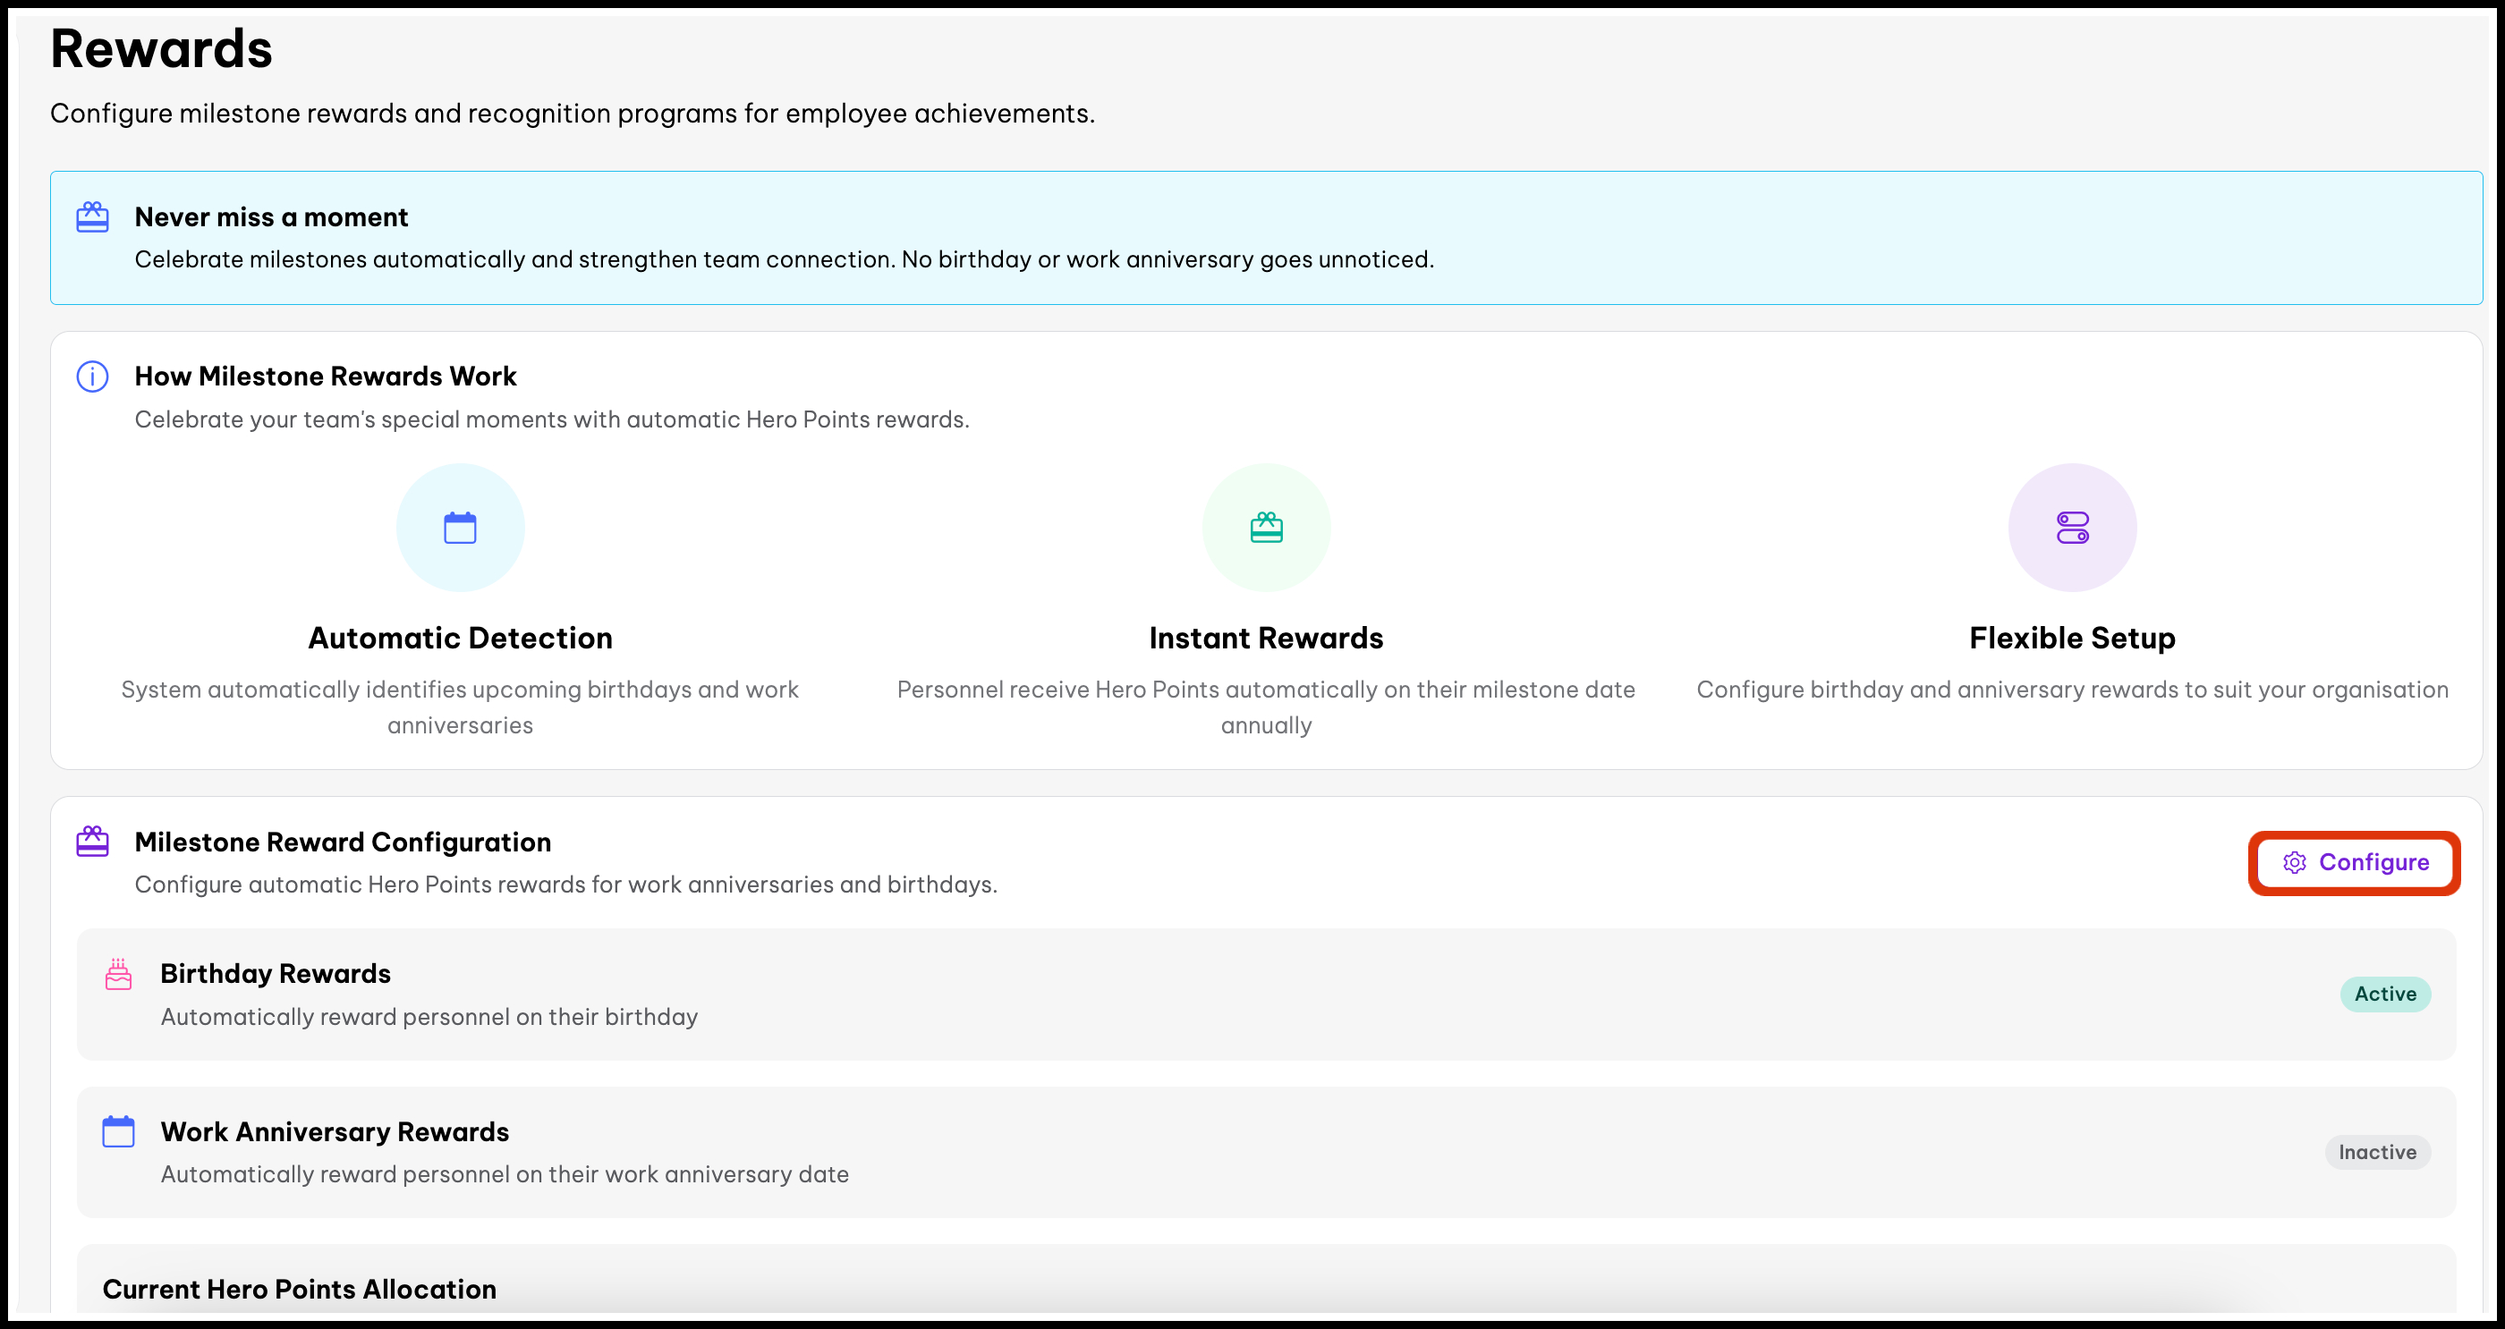
Task: Click 'Configure automatic Hero Points rewards' description
Action: [566, 885]
